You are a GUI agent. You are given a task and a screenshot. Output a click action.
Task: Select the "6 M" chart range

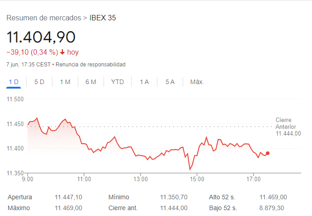(x=91, y=82)
